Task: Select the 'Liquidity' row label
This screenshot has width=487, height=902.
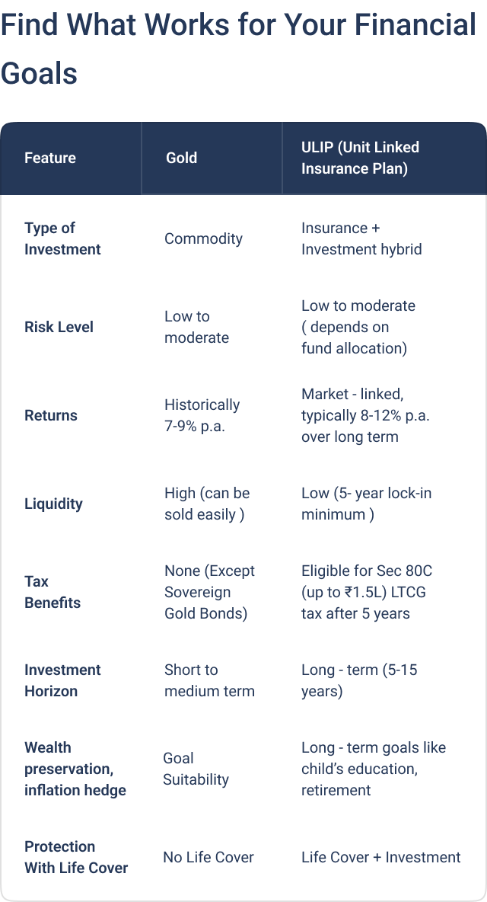Action: [53, 504]
